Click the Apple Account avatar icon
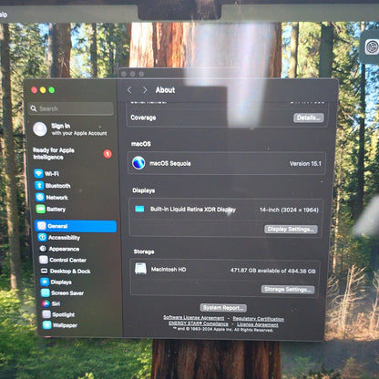379x379 pixels. click(40, 129)
